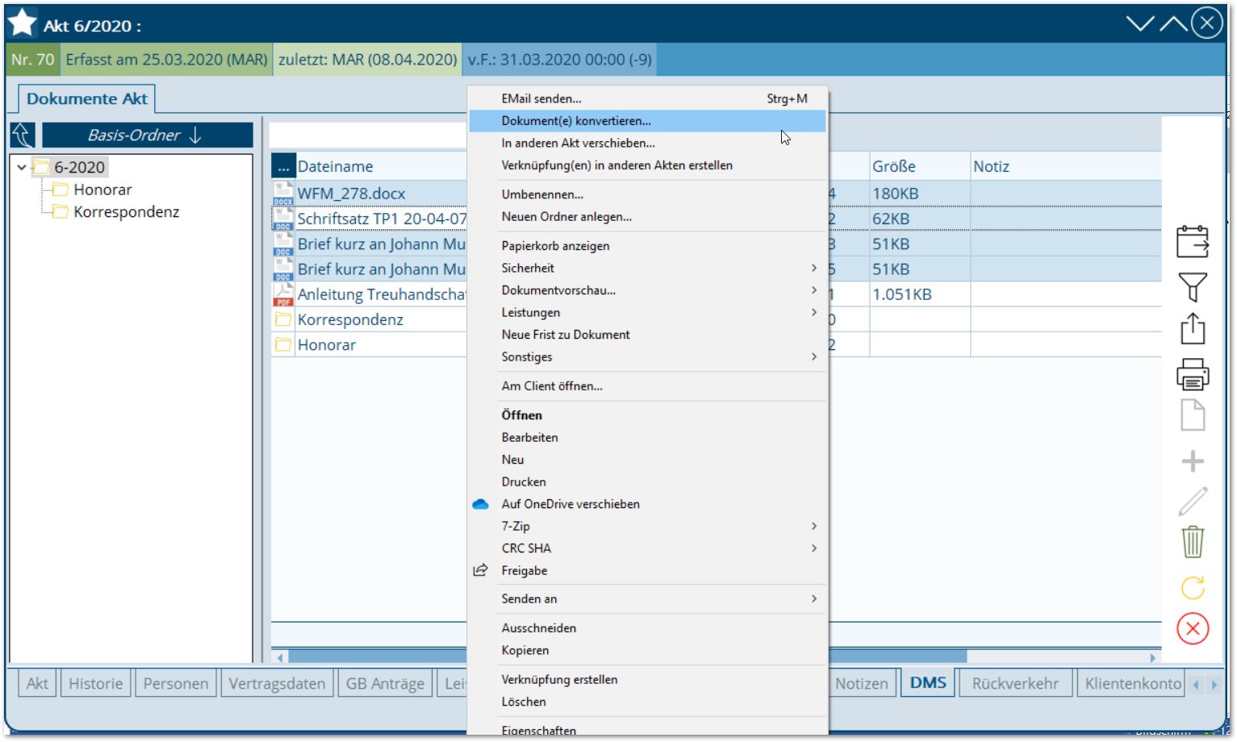Viewport: 1237px width, 742px height.
Task: Sort by the Größe column header
Action: (x=920, y=166)
